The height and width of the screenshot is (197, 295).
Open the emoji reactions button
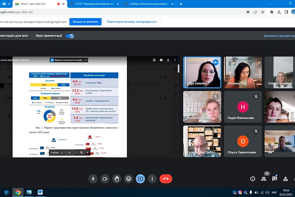128,179
